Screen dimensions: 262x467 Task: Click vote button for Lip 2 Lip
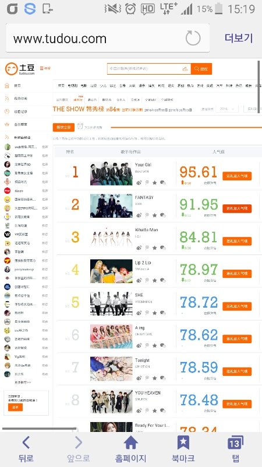(x=237, y=274)
